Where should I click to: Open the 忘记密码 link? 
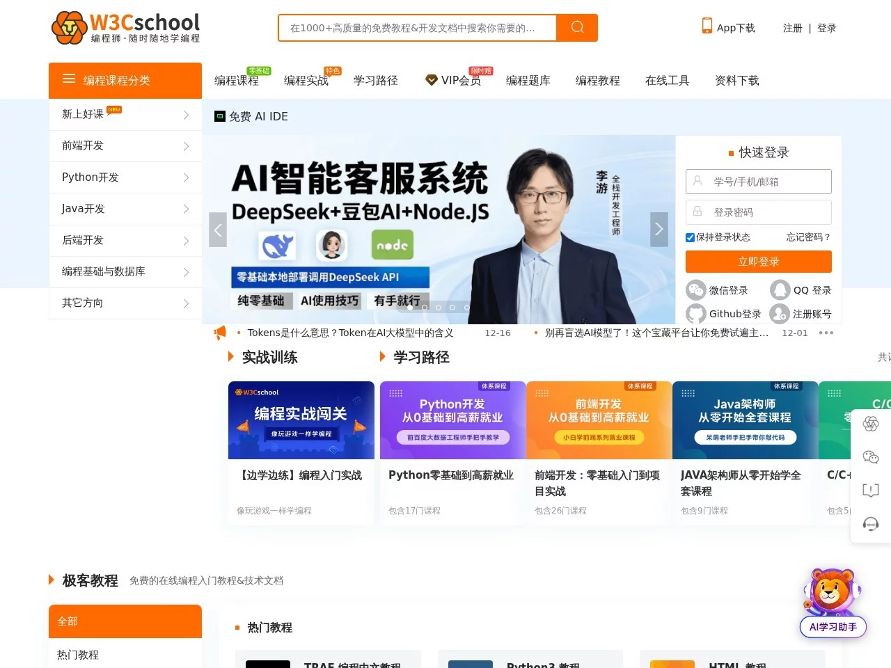point(806,237)
